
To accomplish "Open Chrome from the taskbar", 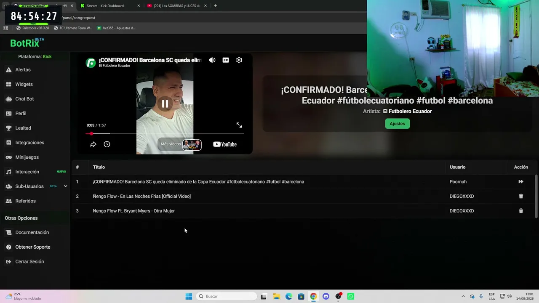I will [313, 296].
